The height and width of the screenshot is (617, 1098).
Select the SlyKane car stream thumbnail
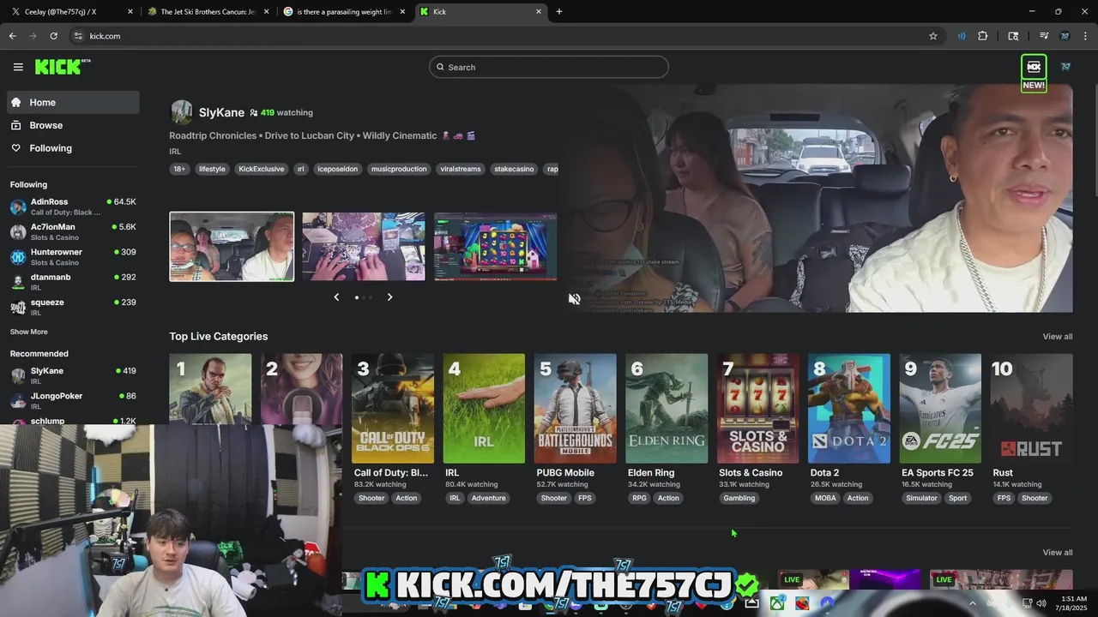click(232, 247)
